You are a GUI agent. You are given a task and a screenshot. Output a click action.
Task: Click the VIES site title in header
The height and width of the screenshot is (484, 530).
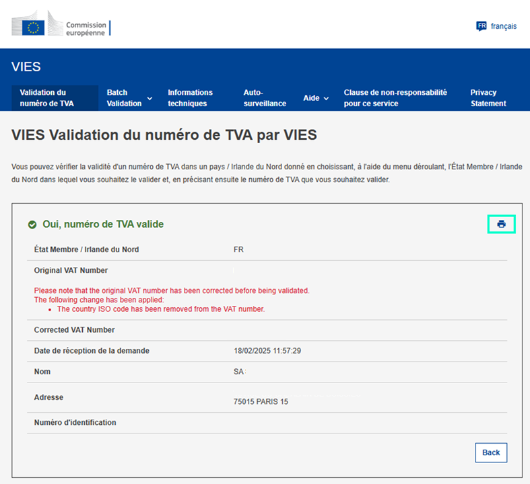tap(26, 67)
